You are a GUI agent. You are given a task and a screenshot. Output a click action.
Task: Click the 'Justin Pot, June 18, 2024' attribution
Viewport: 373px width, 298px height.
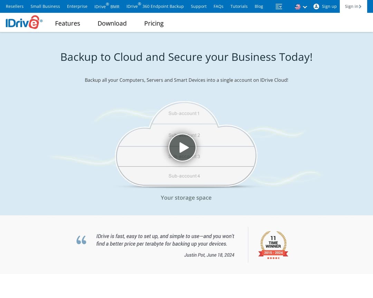[x=209, y=255]
